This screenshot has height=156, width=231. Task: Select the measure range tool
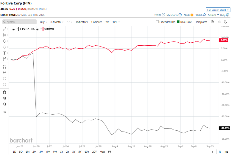(4, 59)
